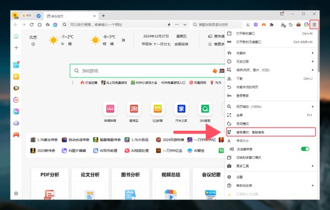The height and width of the screenshot is (210, 330).
Task: Expand the 收藏夹 submenu
Action: (271, 53)
